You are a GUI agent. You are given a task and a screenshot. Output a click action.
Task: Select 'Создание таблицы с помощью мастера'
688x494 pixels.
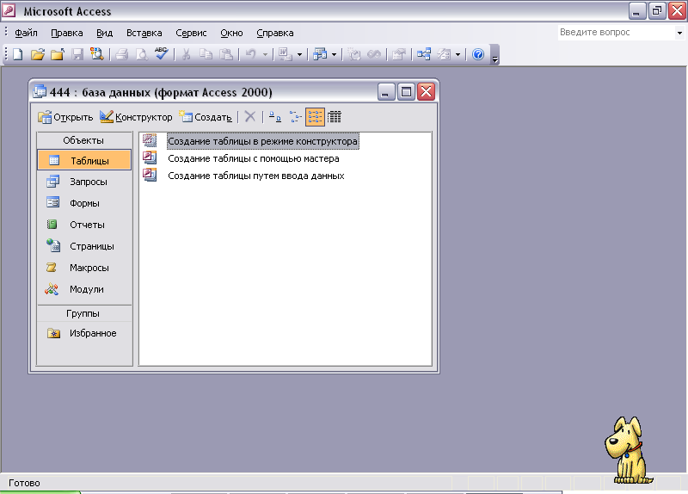[254, 158]
